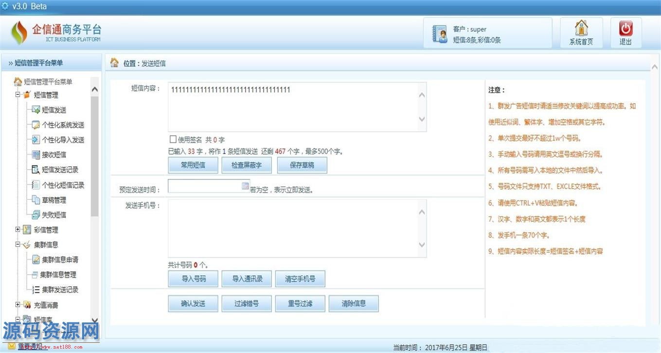This screenshot has height=353, width=661.
Task: Click the 短信:8条,彩信:0条 balance text
Action: pyautogui.click(x=477, y=40)
